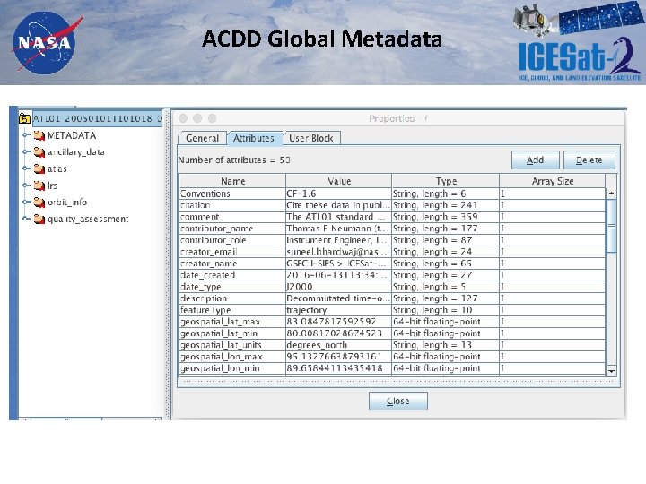Select the description attribute cell
This screenshot has height=484, width=646.
point(232,298)
